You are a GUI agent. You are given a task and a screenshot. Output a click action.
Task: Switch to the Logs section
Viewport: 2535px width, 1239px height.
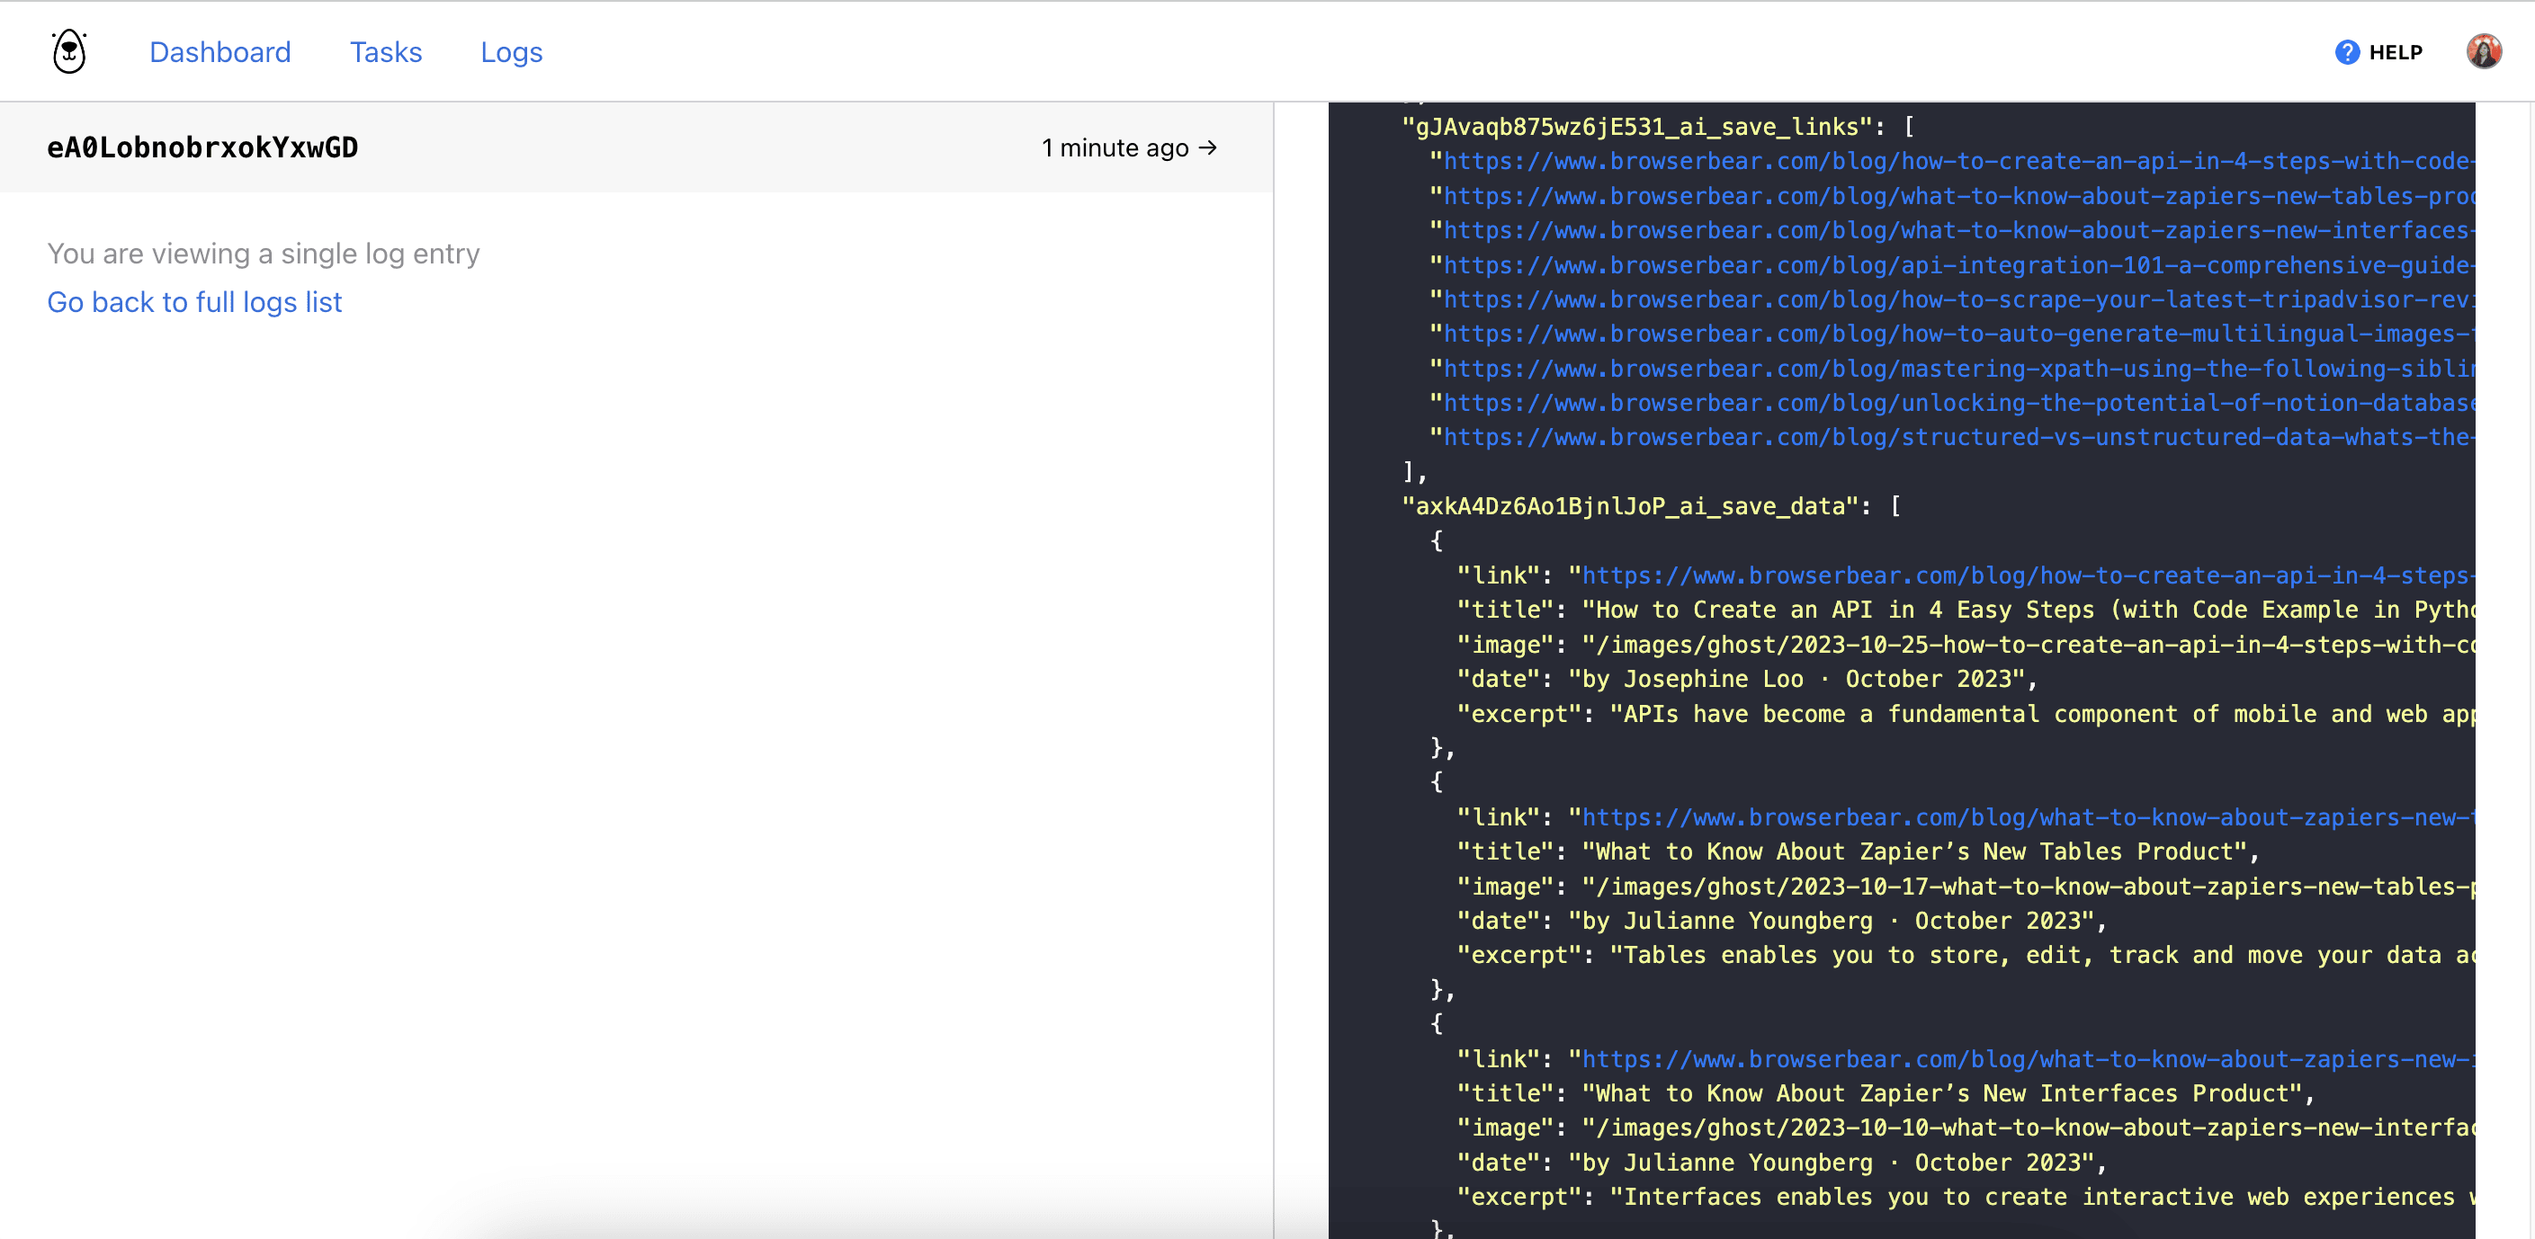tap(511, 52)
